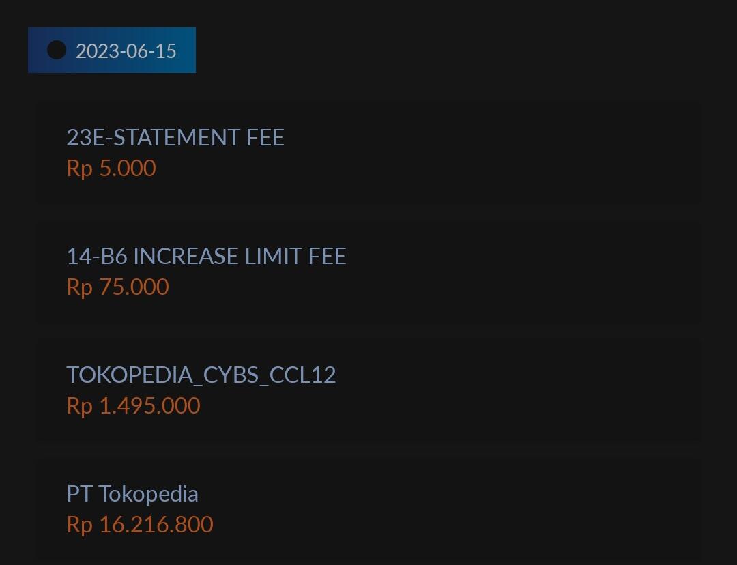Click the 14-B6 code in the second transaction

(x=96, y=256)
